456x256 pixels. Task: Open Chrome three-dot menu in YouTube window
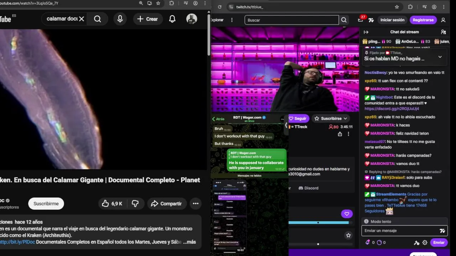[x=205, y=3]
